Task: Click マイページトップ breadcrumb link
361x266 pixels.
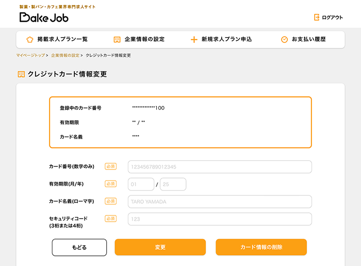Action: (30, 55)
